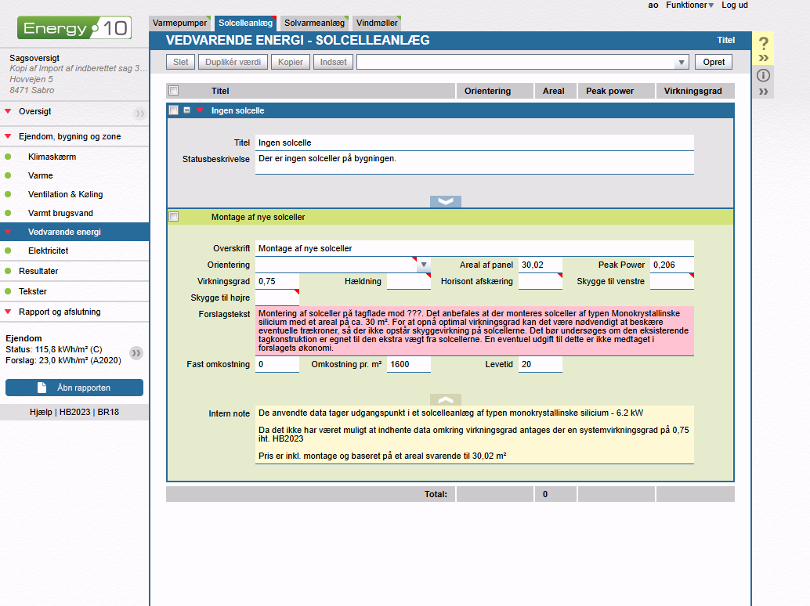The width and height of the screenshot is (810, 606).
Task: Click the Åbn rapporten button
Action: tap(74, 388)
